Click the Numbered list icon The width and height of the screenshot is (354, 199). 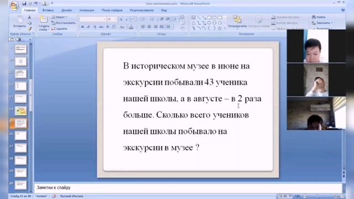pyautogui.click(x=153, y=19)
